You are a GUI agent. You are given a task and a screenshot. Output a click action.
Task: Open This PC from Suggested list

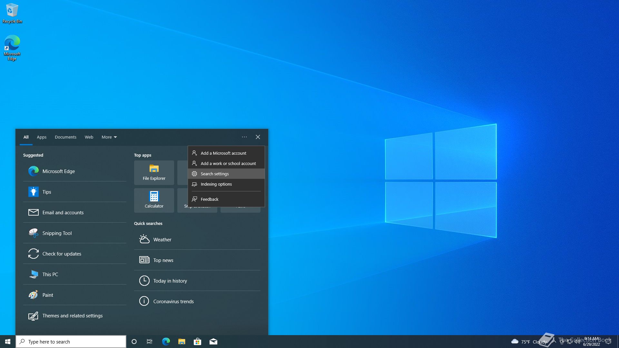(x=75, y=274)
